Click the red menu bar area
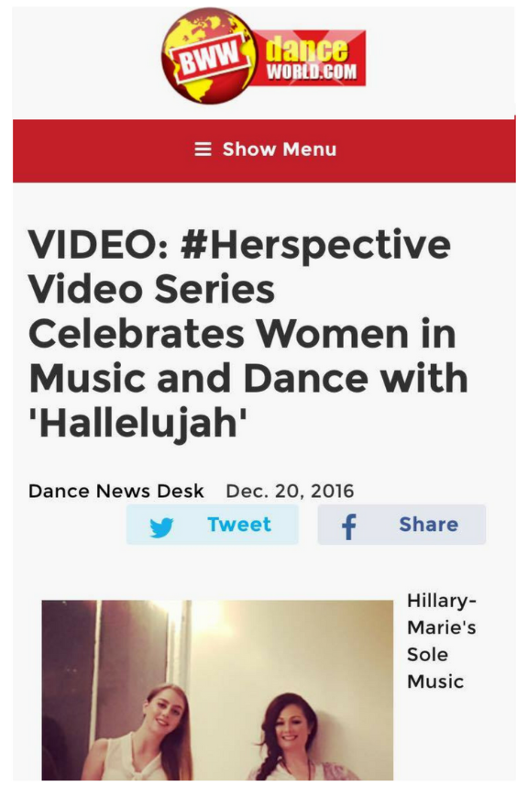Image resolution: width=528 pixels, height=786 pixels. (x=264, y=151)
